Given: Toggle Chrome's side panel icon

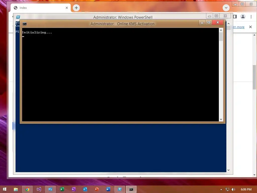Looking at the screenshot, I should click(x=235, y=17).
